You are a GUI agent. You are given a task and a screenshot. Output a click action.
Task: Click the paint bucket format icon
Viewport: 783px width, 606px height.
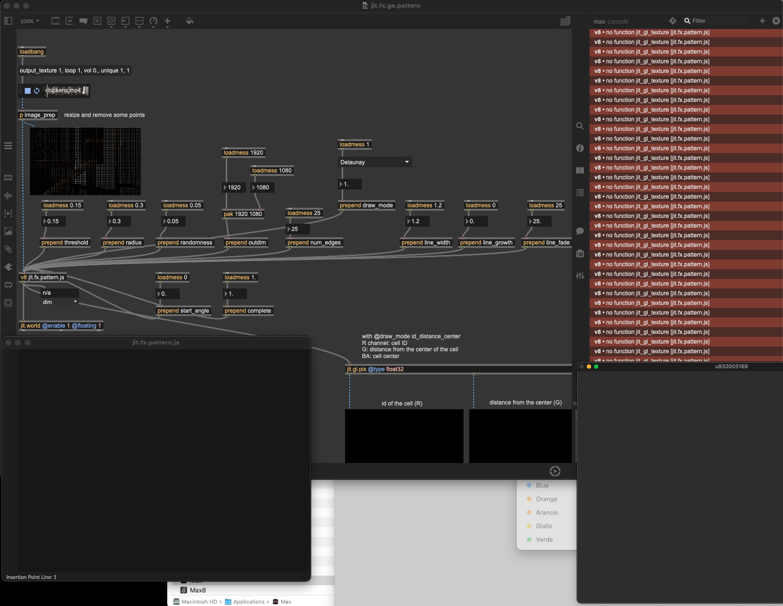[189, 21]
